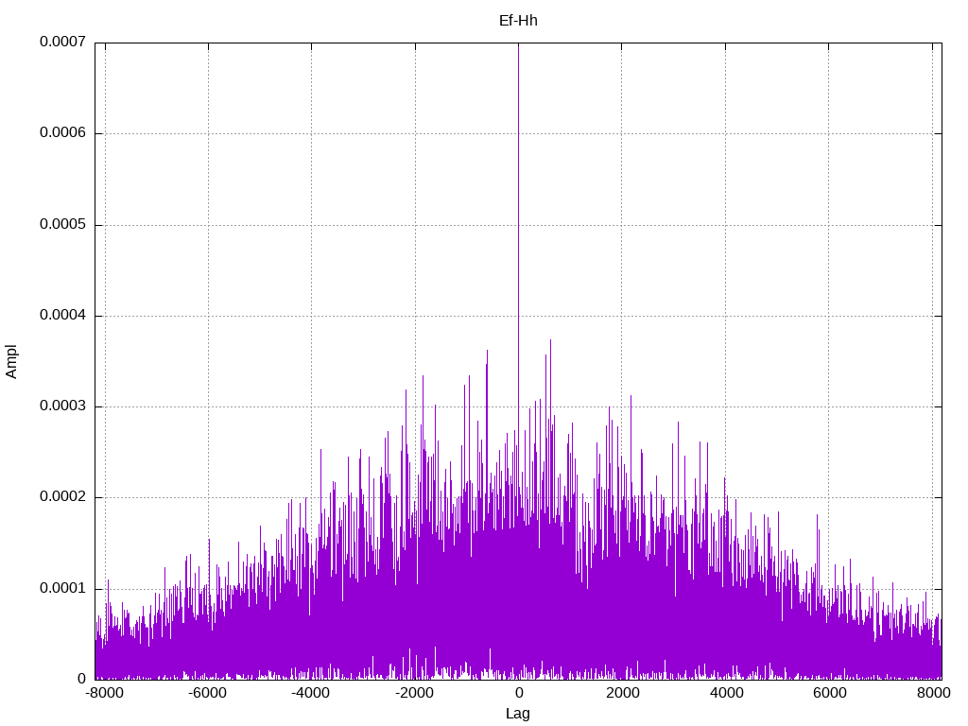Click the plot title Ef-Hh
The width and height of the screenshot is (968, 726).
(x=518, y=21)
